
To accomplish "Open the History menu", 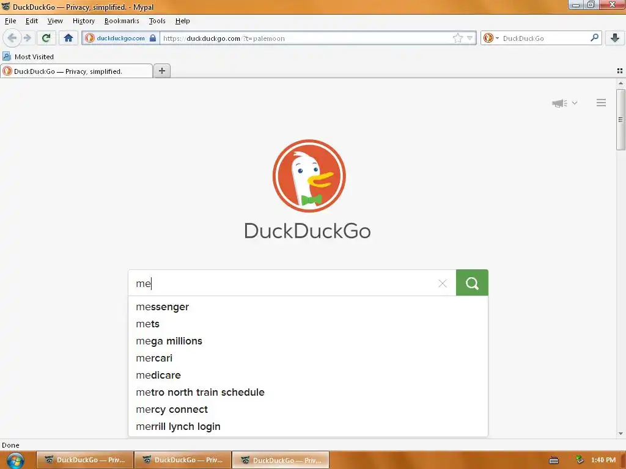I will point(83,21).
